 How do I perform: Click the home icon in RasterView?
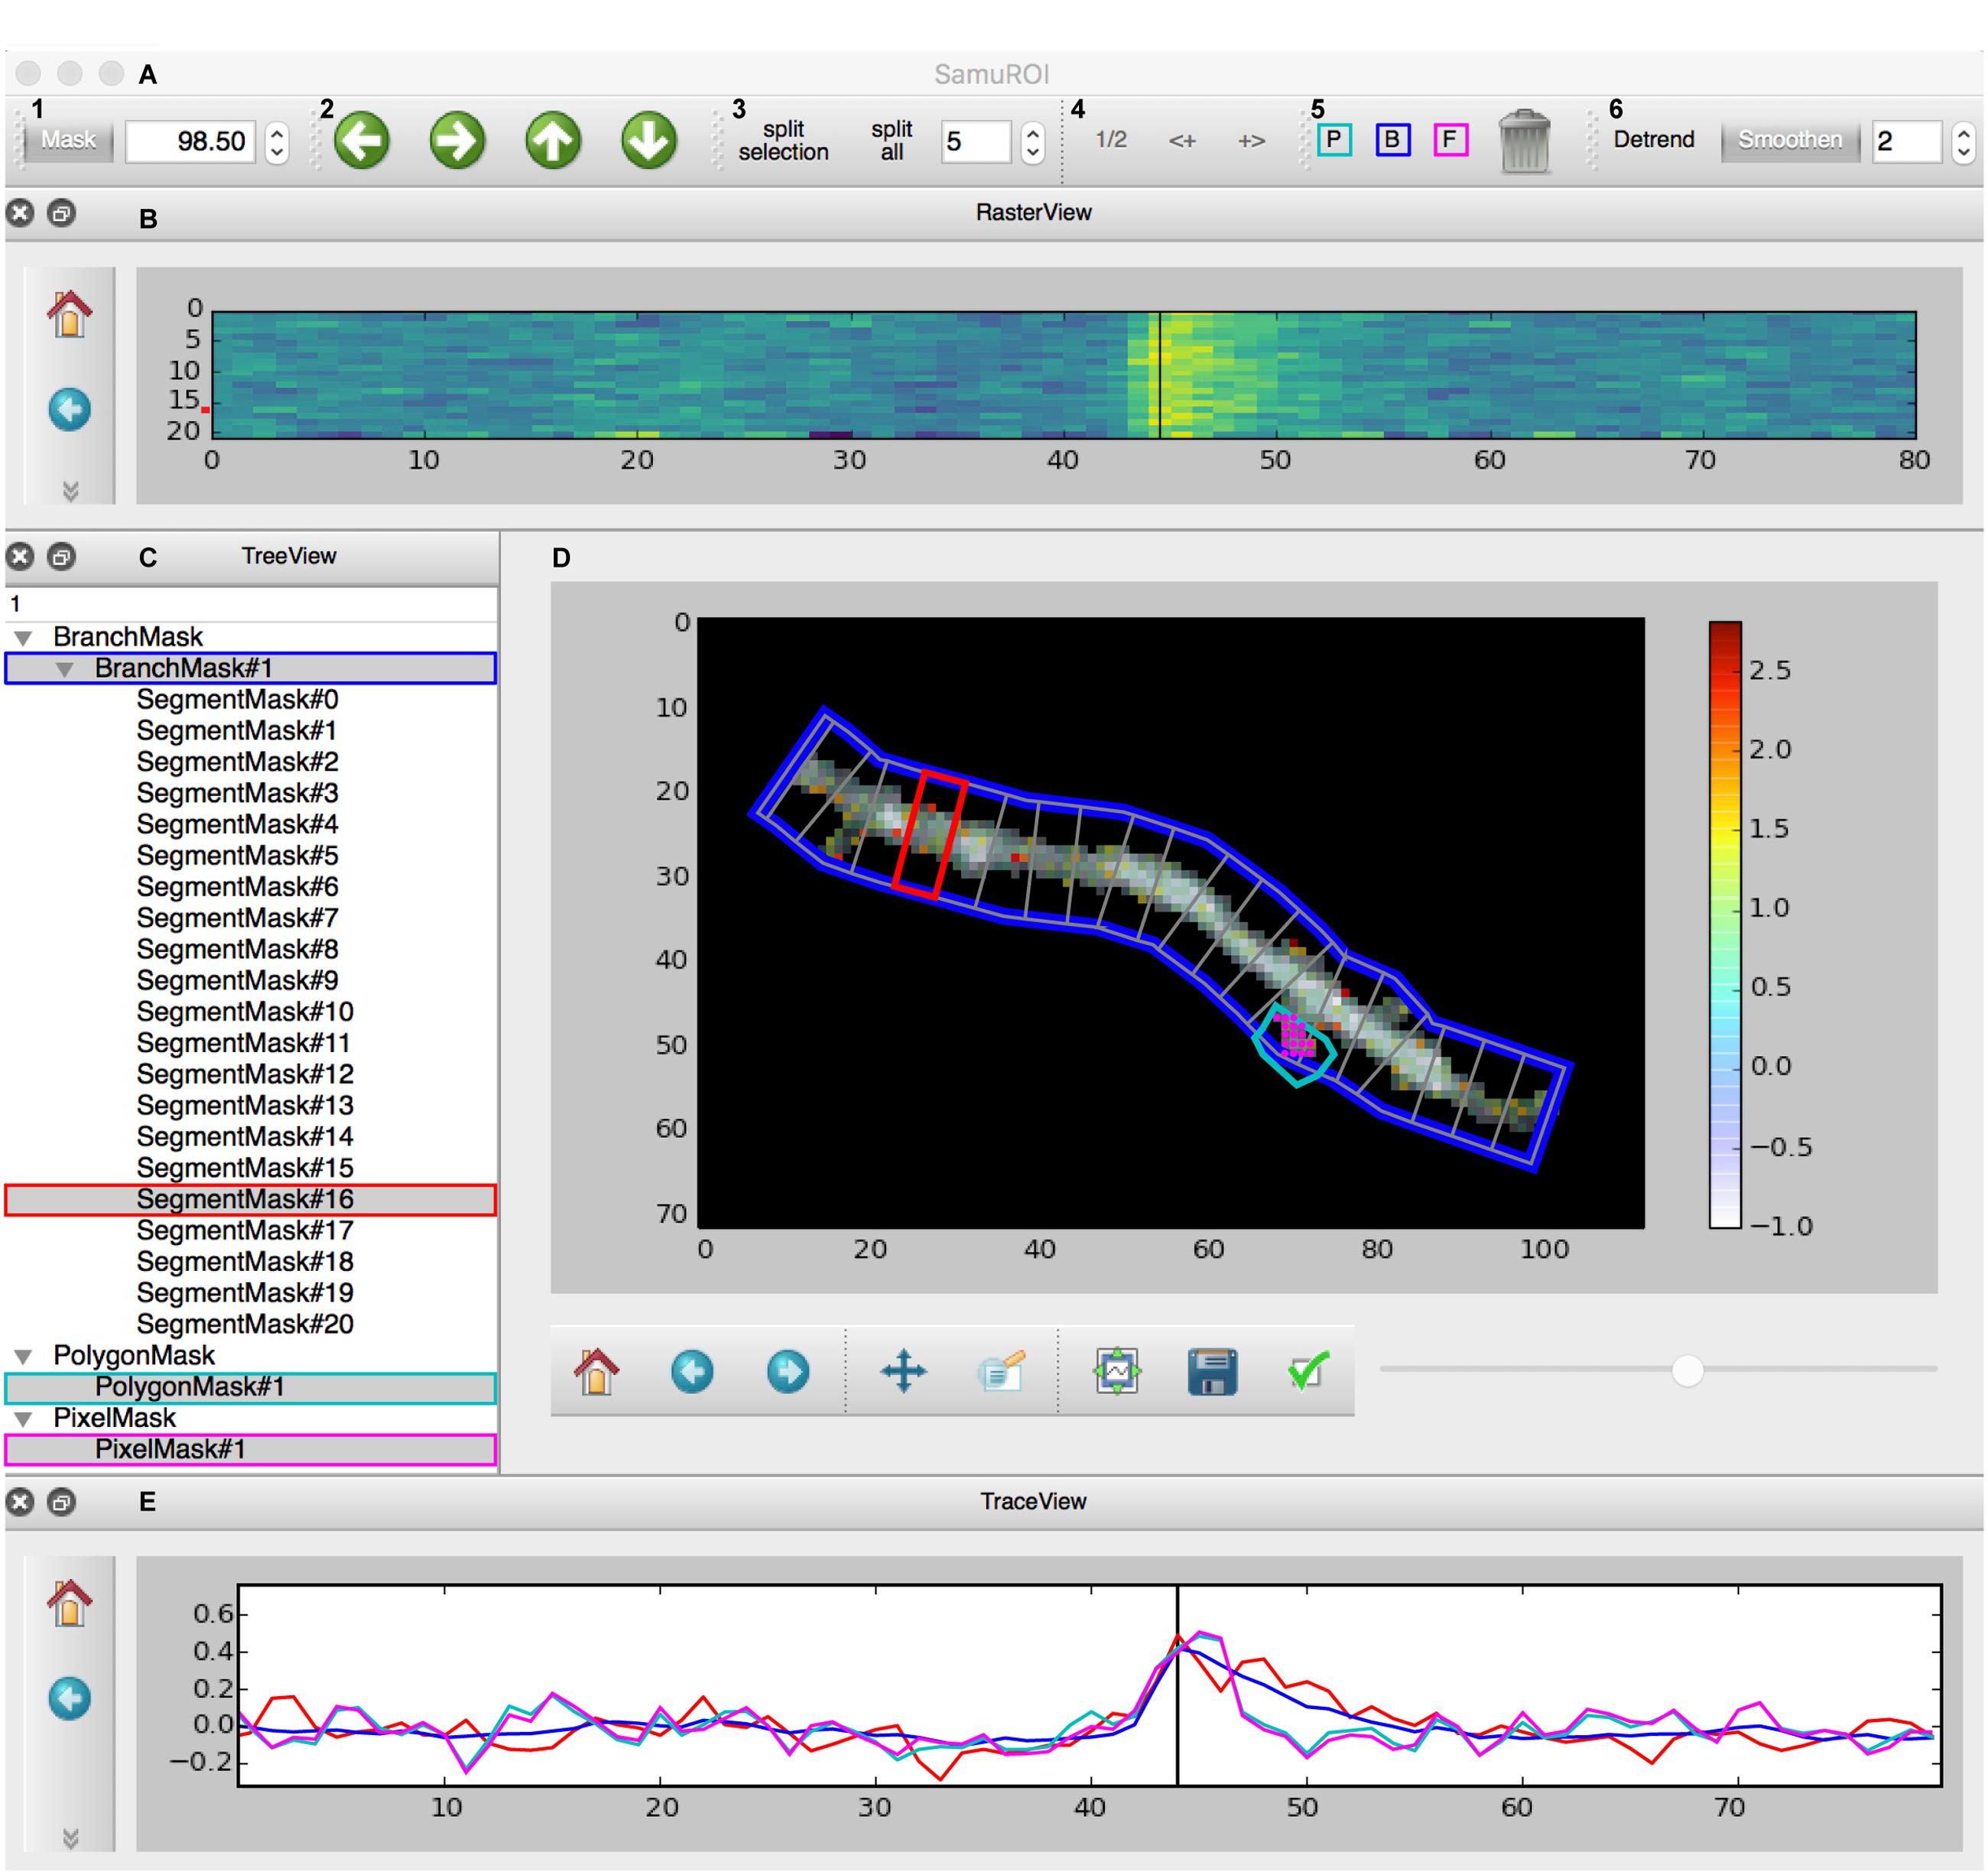[69, 313]
